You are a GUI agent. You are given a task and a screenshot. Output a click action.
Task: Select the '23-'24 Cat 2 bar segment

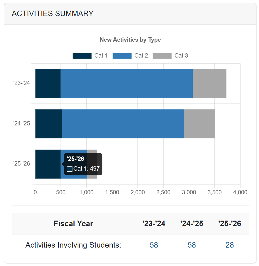(127, 84)
